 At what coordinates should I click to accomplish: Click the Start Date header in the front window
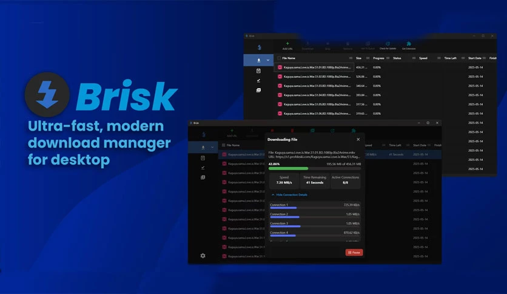pos(420,145)
